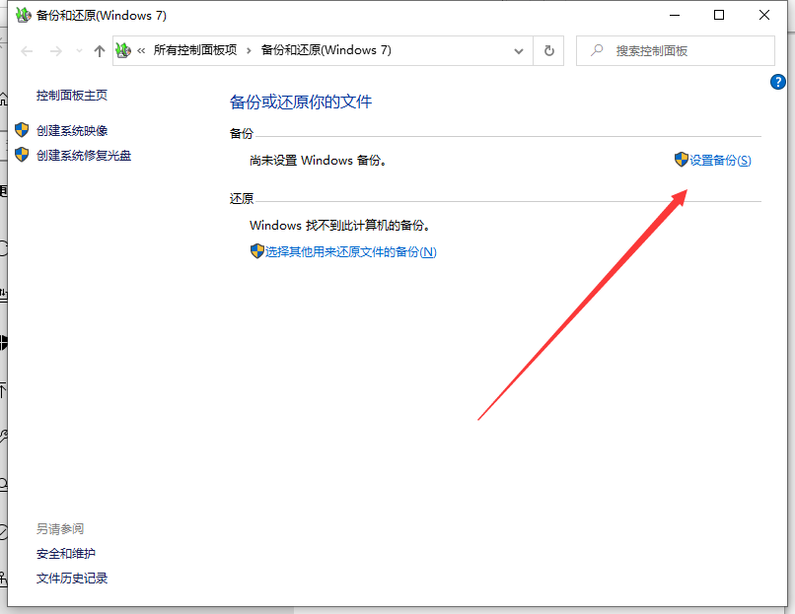Click the shield icon beside 选择其他用来还原文件的备份

[x=256, y=250]
